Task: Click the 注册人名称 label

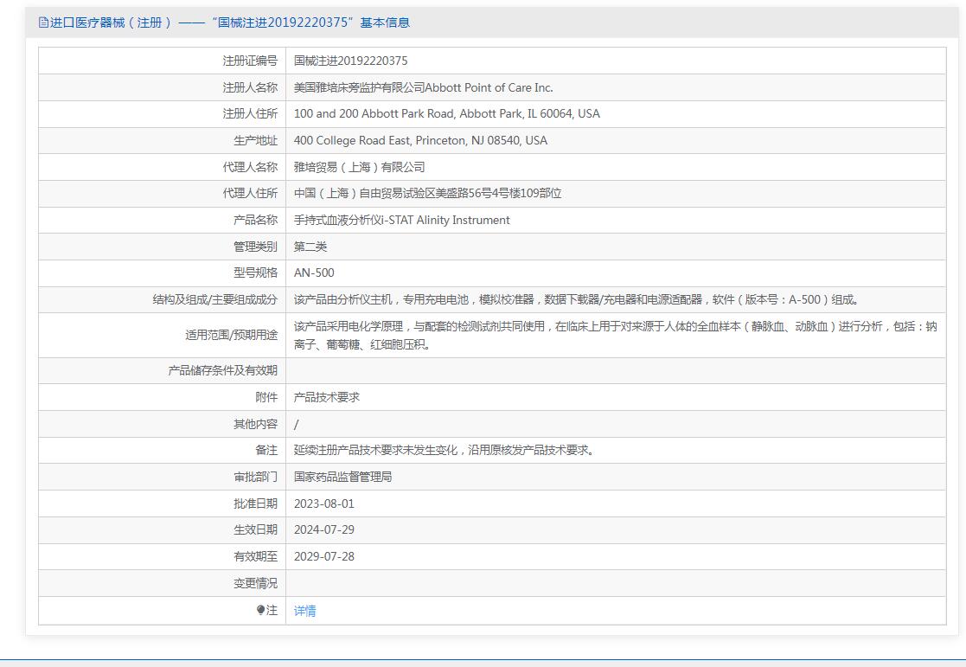Action: click(250, 87)
